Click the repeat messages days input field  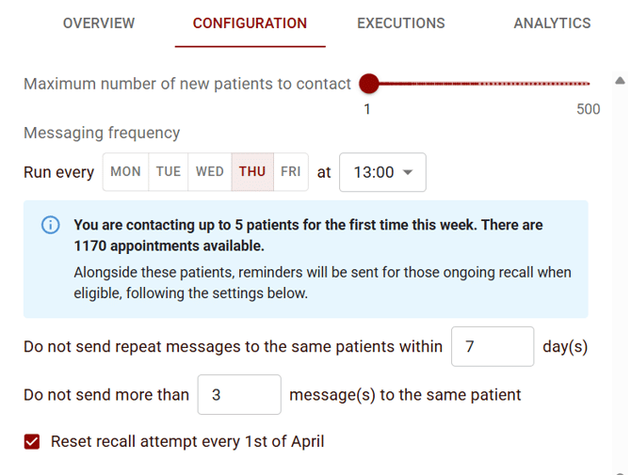[493, 346]
